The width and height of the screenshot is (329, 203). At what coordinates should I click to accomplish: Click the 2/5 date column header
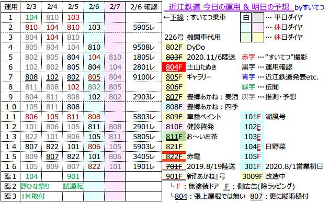(73, 7)
